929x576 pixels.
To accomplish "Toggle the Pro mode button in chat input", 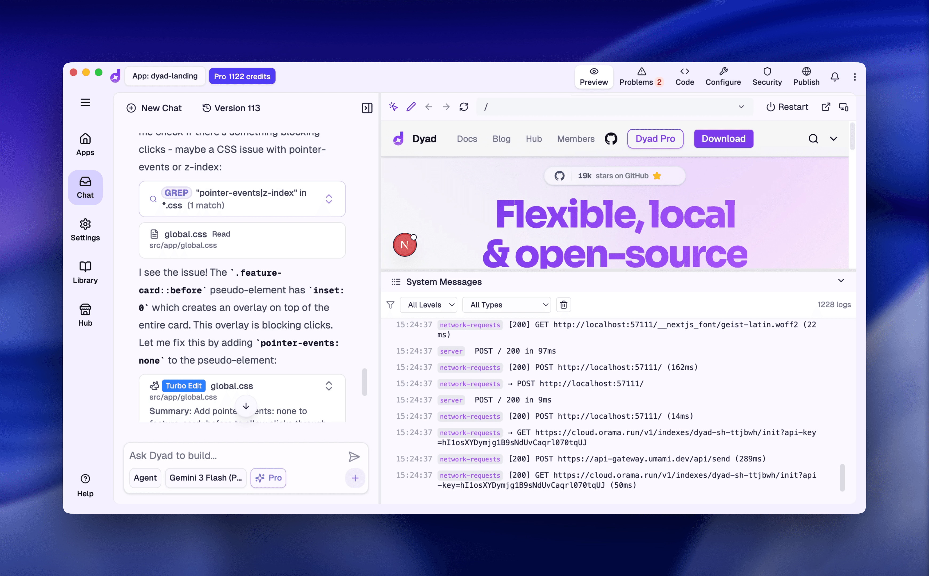I will point(268,478).
